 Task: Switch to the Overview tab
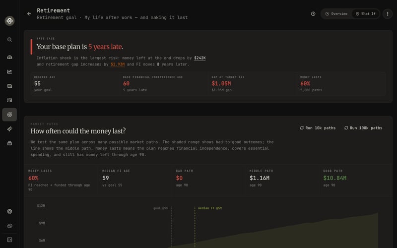tap(336, 14)
